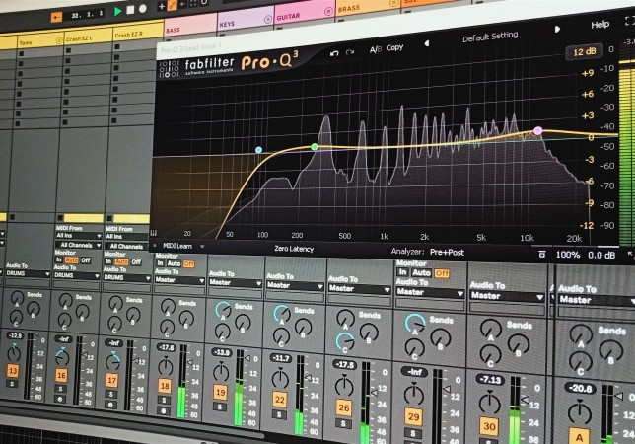The height and width of the screenshot is (444, 635).
Task: Open the MIDI Learn dropdown arrow
Action: [x=202, y=247]
